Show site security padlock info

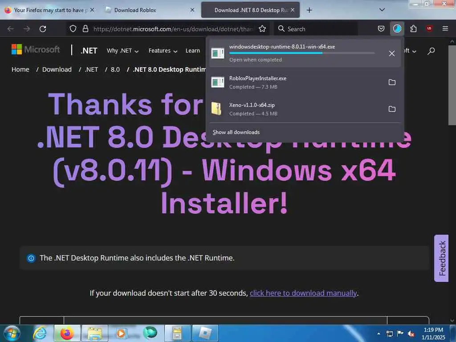tap(85, 29)
